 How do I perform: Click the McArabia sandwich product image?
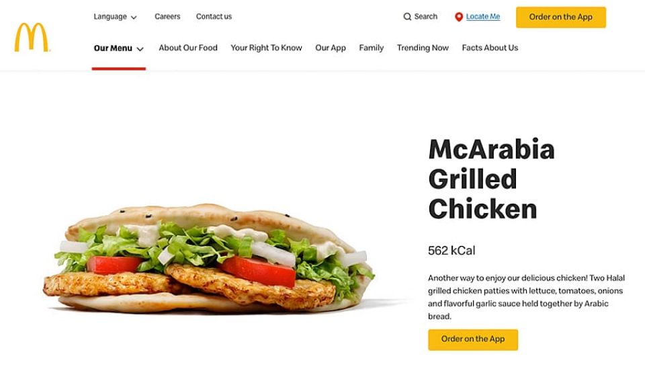click(209, 259)
